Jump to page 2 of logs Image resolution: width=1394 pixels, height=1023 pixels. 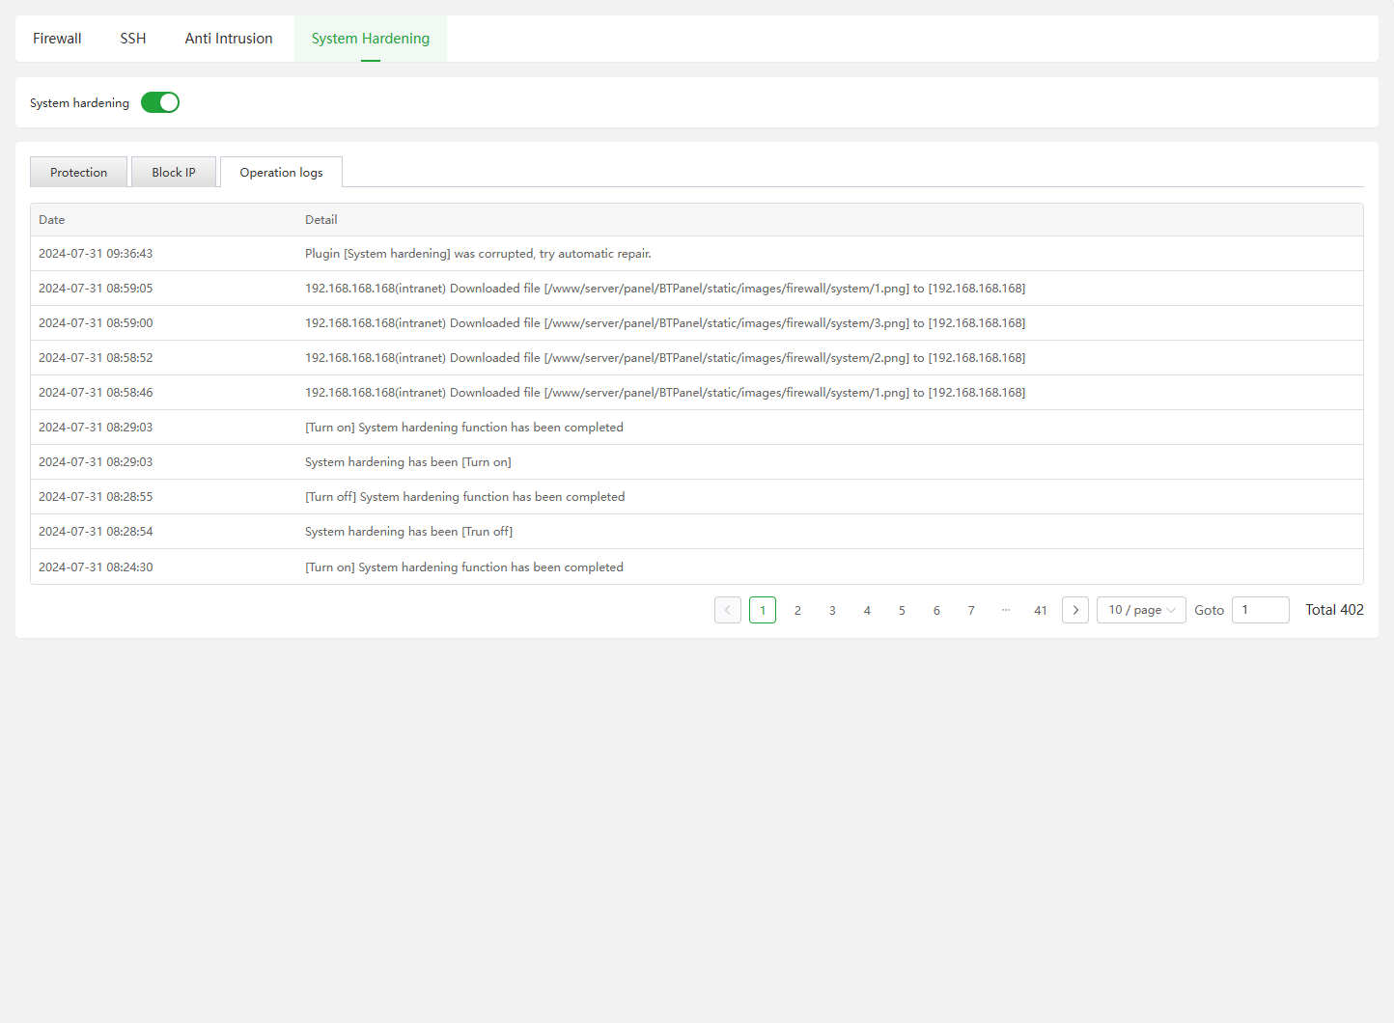pos(797,610)
